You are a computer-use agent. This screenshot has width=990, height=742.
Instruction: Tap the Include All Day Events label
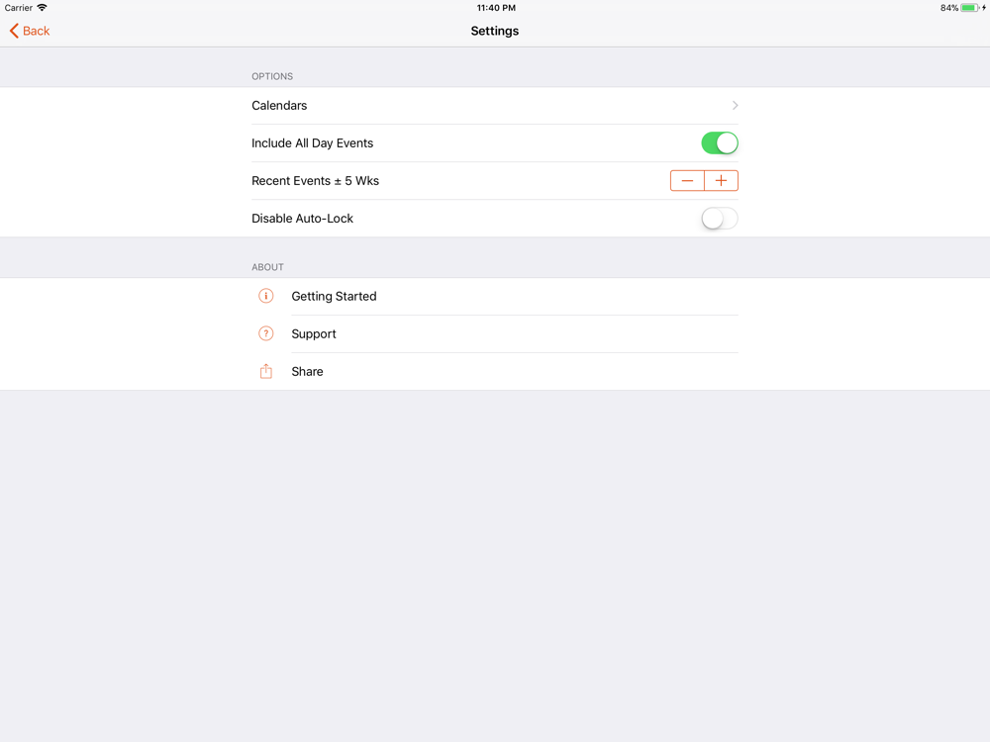[x=313, y=143]
